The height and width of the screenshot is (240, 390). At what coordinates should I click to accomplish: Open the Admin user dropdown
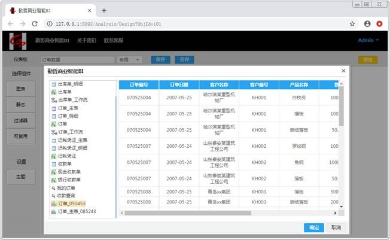[368, 41]
